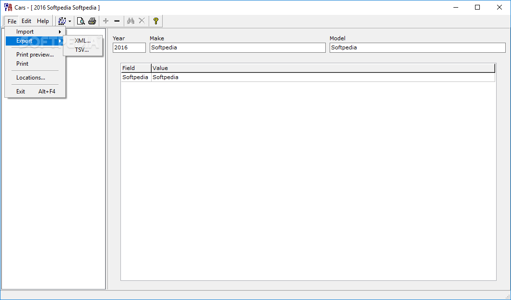Click the print preview toolbar icon
Viewport: 511px width, 300px height.
pyautogui.click(x=81, y=21)
